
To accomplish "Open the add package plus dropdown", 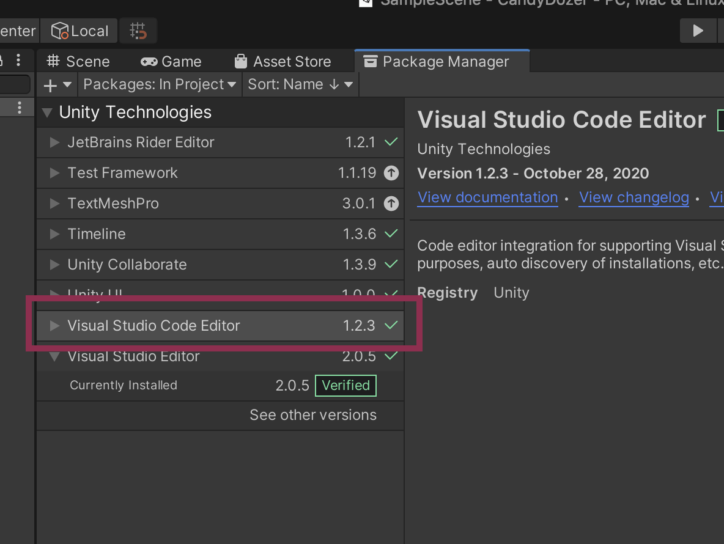I will (x=57, y=85).
